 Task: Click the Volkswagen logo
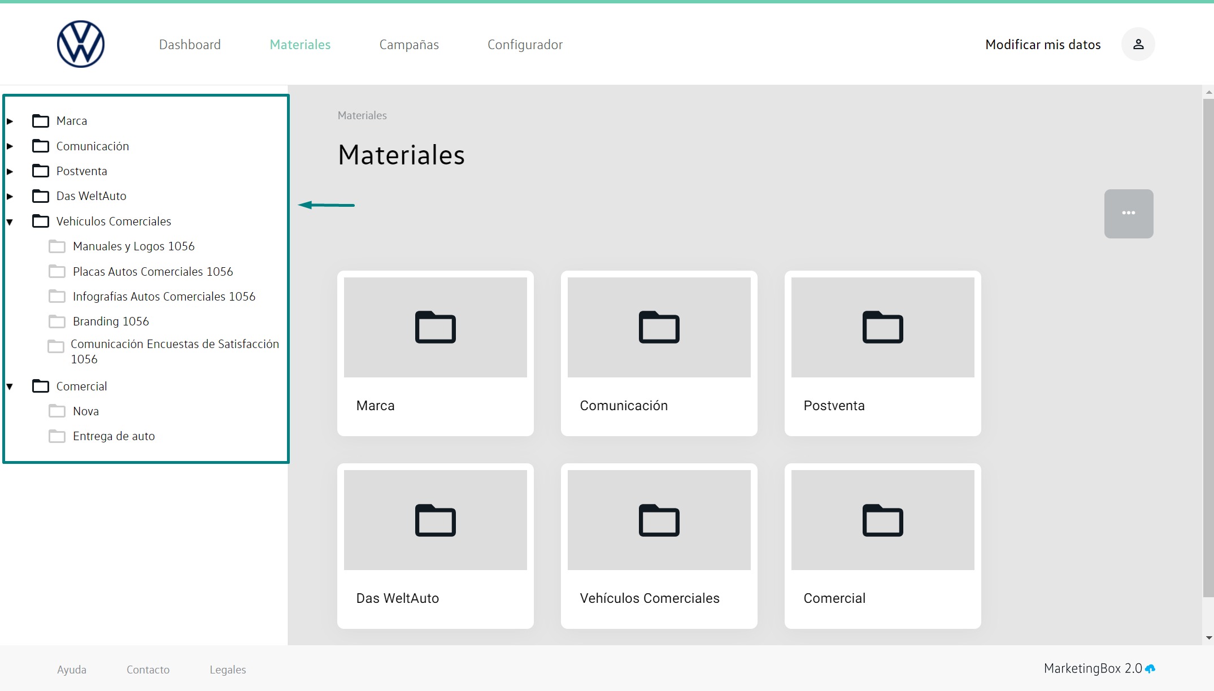(81, 44)
